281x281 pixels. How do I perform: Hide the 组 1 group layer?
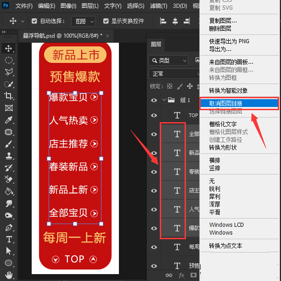coord(154,100)
